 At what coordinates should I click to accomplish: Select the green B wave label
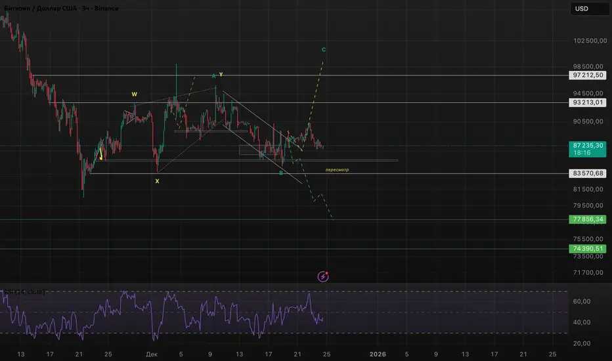(280, 173)
